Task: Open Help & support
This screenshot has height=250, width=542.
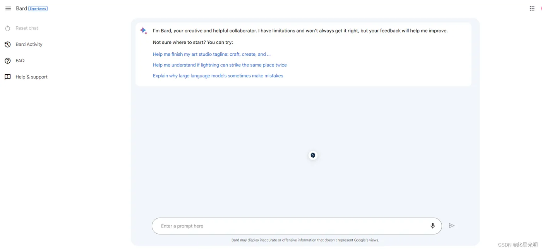Action: pos(32,77)
